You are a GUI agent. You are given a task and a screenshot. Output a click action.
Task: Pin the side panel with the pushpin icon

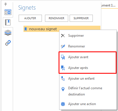6,4
